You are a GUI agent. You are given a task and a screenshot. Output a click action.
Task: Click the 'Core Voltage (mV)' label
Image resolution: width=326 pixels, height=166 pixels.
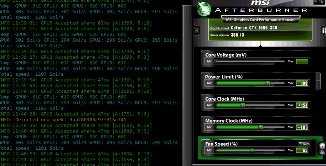[226, 55]
